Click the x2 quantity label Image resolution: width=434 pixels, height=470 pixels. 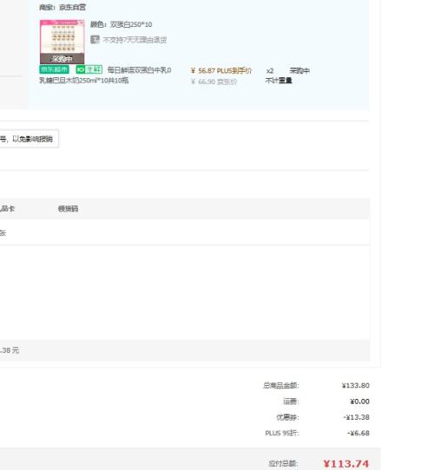(270, 71)
